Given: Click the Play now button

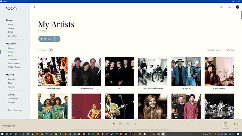Looking at the screenshot, I should click(x=46, y=39).
